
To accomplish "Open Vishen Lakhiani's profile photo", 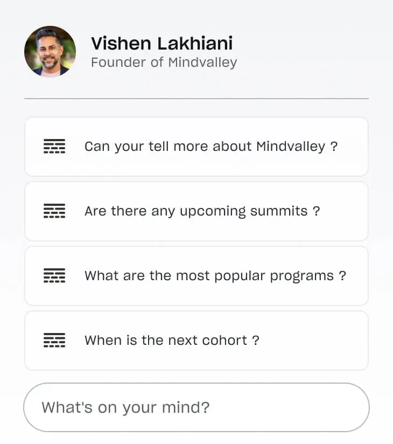I will [x=50, y=52].
